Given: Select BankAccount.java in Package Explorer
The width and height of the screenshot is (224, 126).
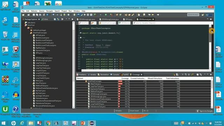Looking at the screenshot, I should click(x=41, y=38).
